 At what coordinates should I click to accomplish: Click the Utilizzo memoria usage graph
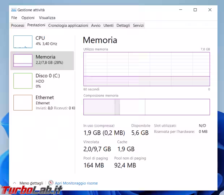coord(146,69)
